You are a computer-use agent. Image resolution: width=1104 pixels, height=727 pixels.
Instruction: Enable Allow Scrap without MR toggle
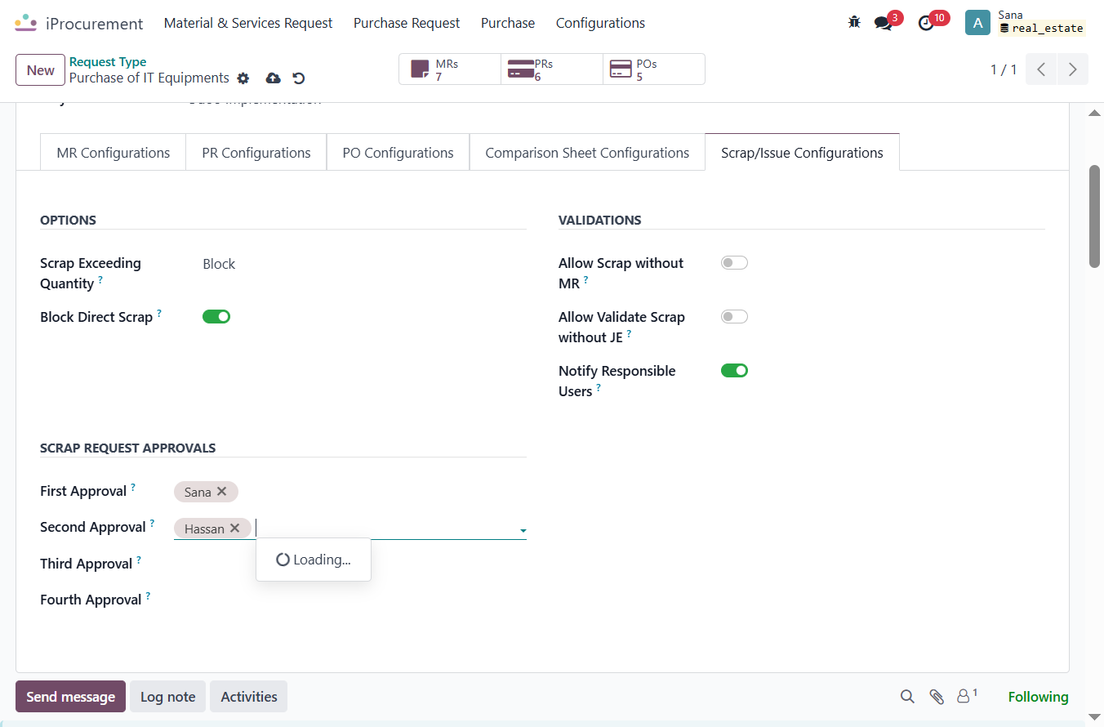tap(734, 263)
